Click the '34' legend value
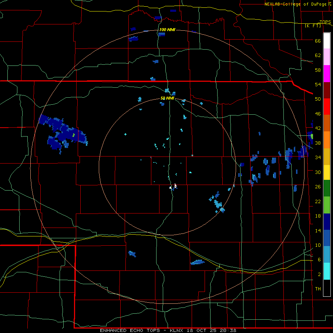This screenshot has height=333, width=333. [x=318, y=158]
